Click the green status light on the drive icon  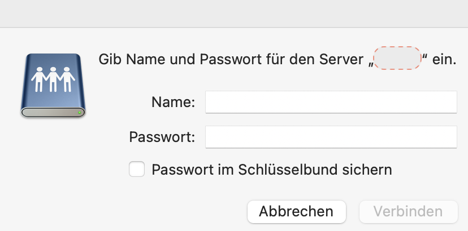tap(80, 113)
